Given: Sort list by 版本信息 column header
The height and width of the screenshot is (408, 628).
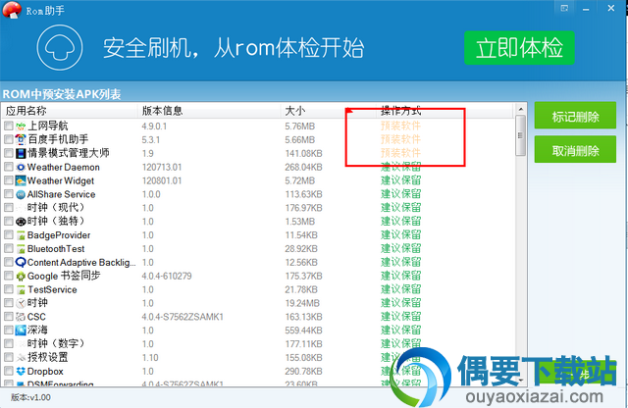Looking at the screenshot, I should 209,111.
